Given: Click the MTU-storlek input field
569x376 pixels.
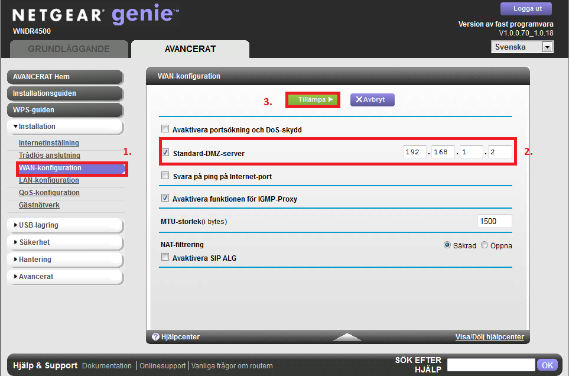Looking at the screenshot, I should coord(494,221).
